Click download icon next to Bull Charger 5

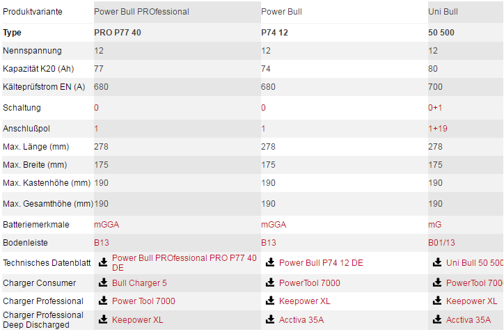click(x=103, y=283)
